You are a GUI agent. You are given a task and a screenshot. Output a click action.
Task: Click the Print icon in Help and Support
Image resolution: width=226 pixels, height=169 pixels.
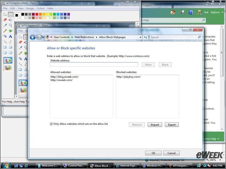point(182,12)
